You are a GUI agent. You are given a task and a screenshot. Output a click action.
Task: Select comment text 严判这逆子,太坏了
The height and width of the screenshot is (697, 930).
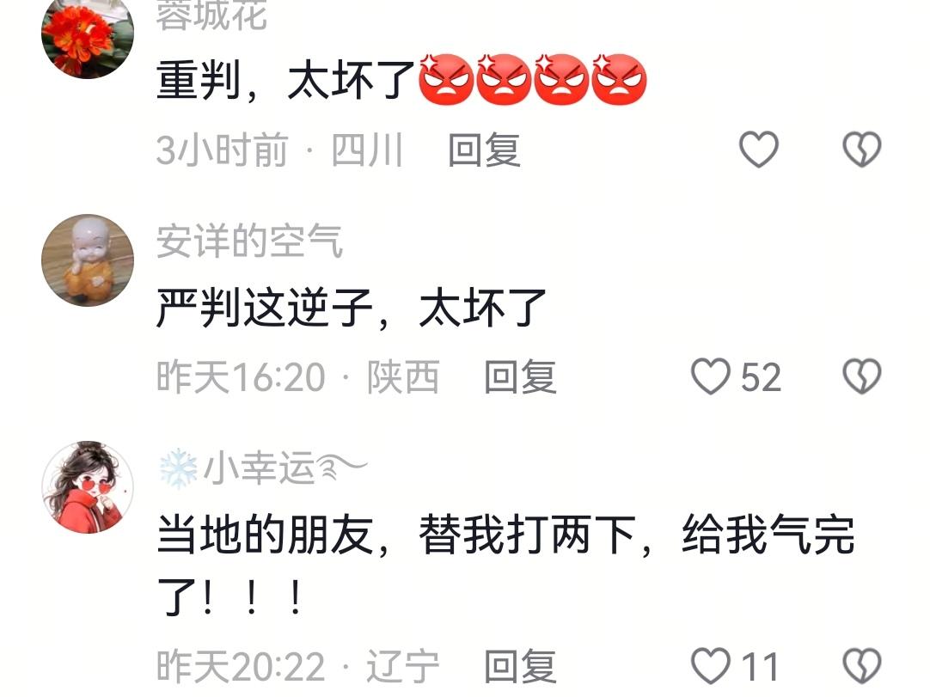[351, 308]
